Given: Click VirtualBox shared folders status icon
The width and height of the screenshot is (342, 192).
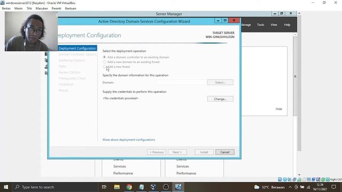Looking at the screenshot, I should (x=304, y=179).
